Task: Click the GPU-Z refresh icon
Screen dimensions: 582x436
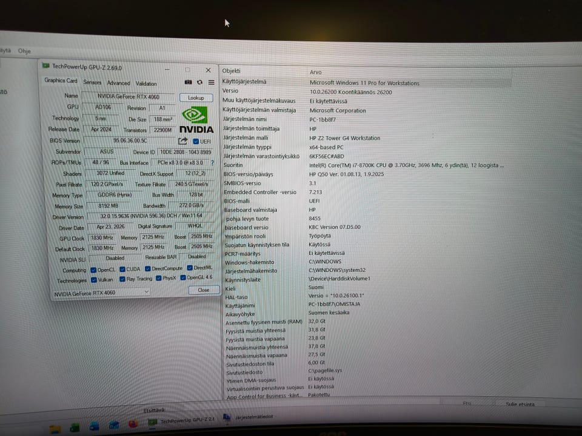Action: [199, 82]
